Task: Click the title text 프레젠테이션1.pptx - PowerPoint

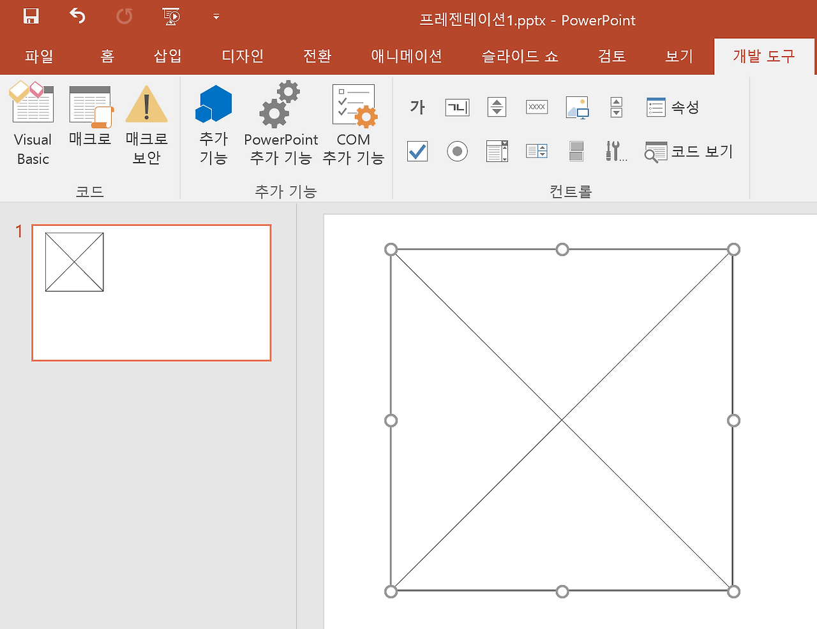Action: [x=527, y=20]
